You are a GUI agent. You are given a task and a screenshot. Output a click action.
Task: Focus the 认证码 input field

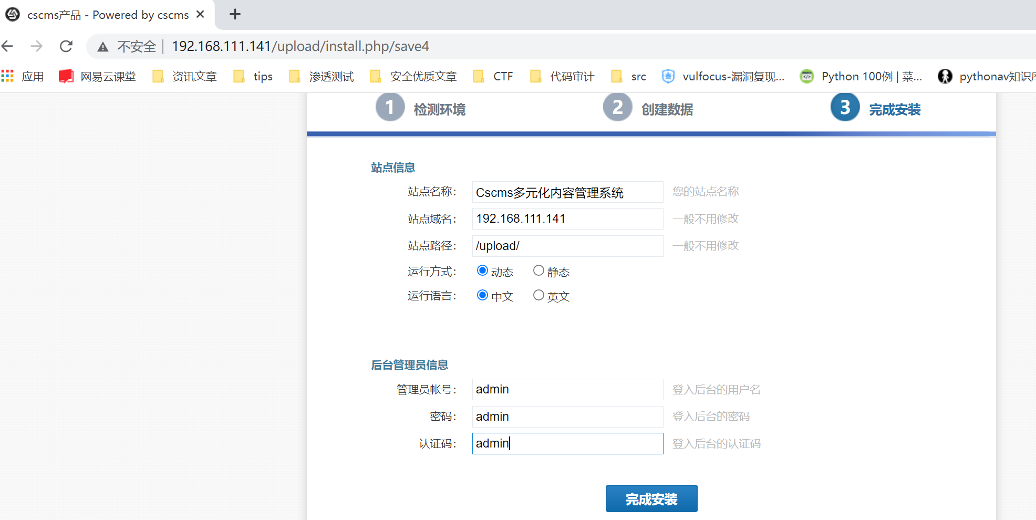[x=567, y=443]
